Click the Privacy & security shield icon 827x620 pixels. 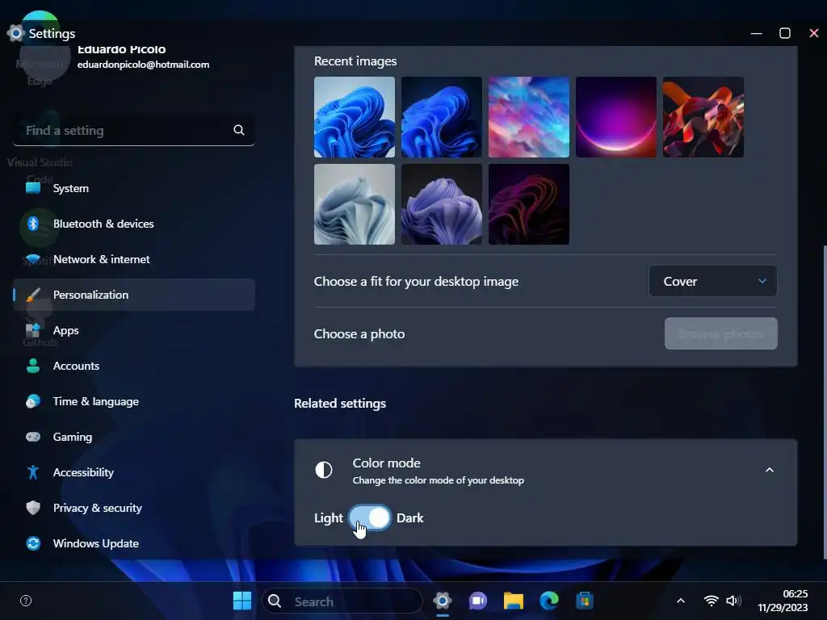pos(33,508)
